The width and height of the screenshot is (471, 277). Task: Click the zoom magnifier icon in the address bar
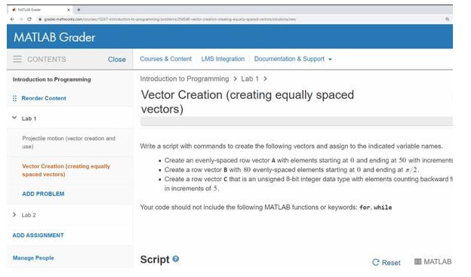point(447,19)
